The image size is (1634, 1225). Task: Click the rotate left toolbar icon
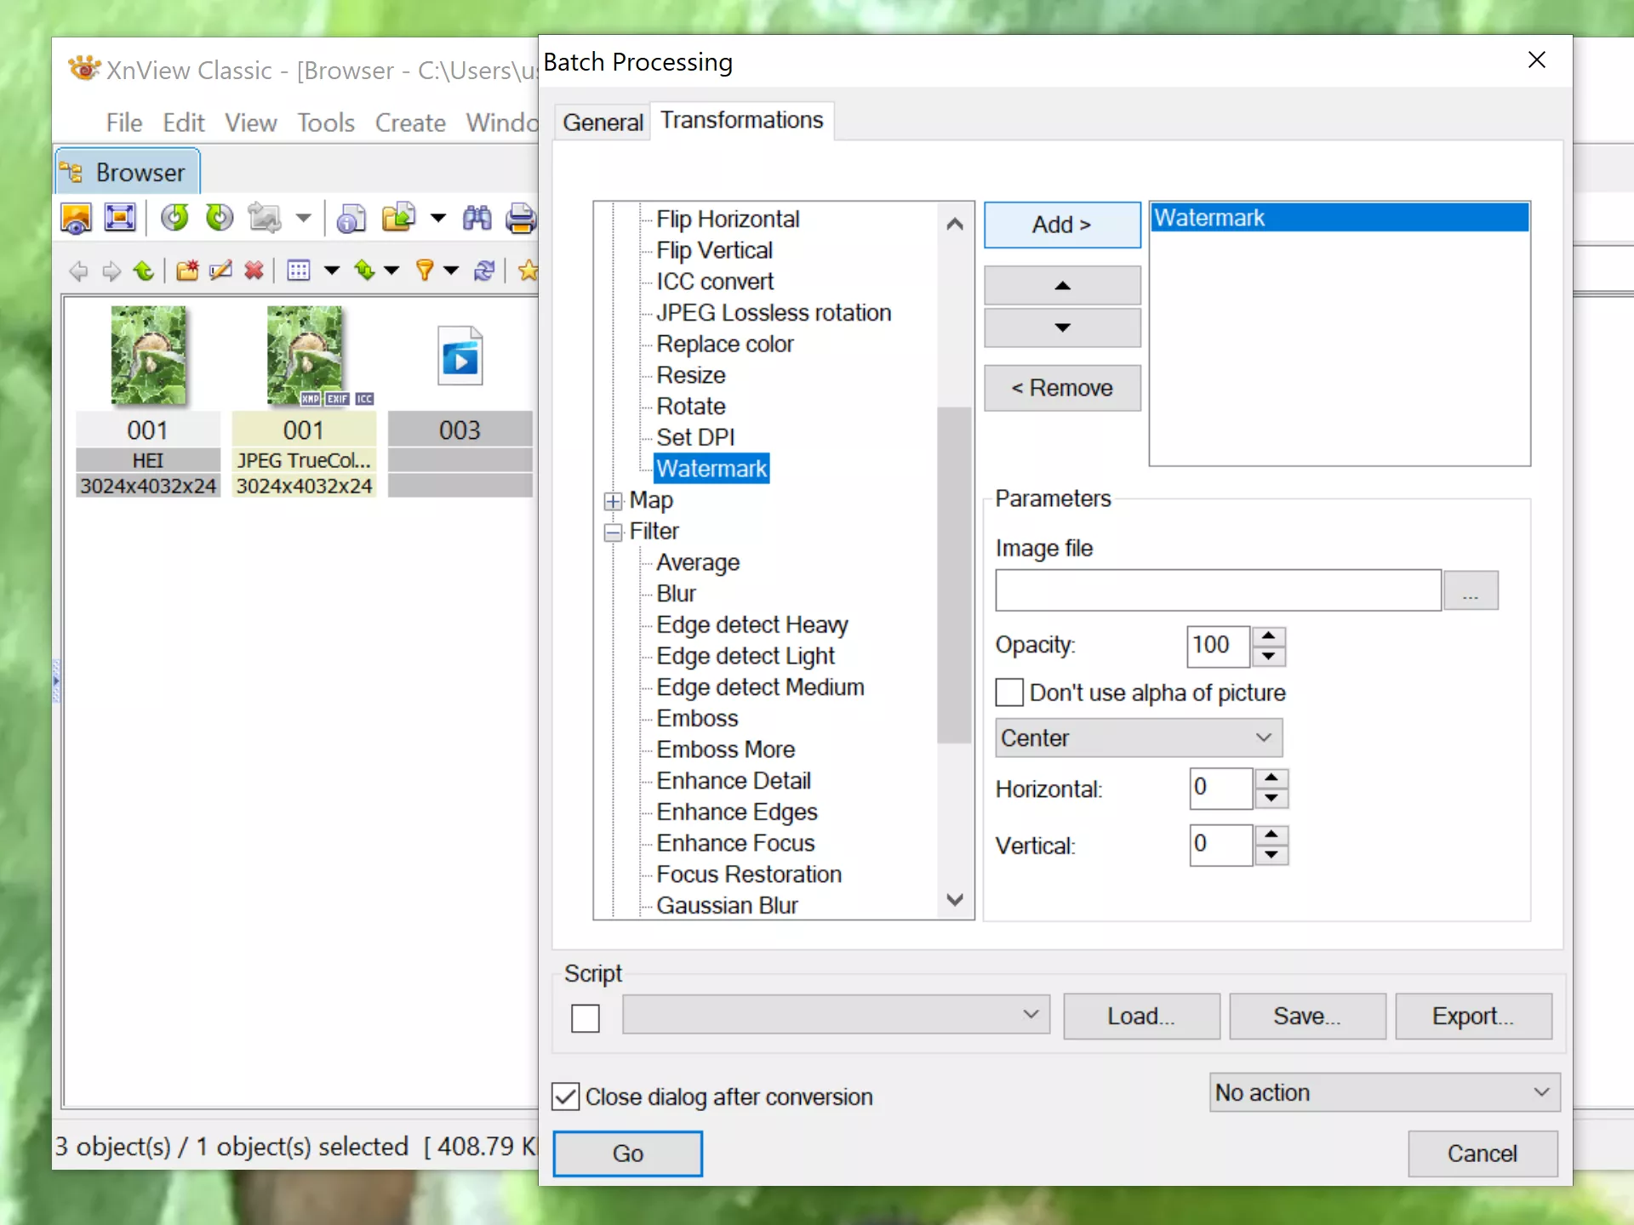[174, 218]
